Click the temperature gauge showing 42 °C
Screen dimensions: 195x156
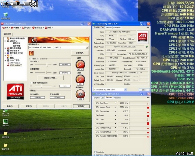(x=80, y=65)
